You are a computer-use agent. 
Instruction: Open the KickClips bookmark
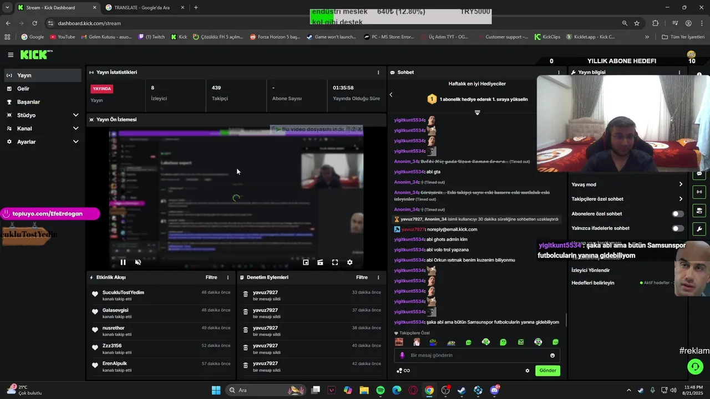tap(547, 37)
